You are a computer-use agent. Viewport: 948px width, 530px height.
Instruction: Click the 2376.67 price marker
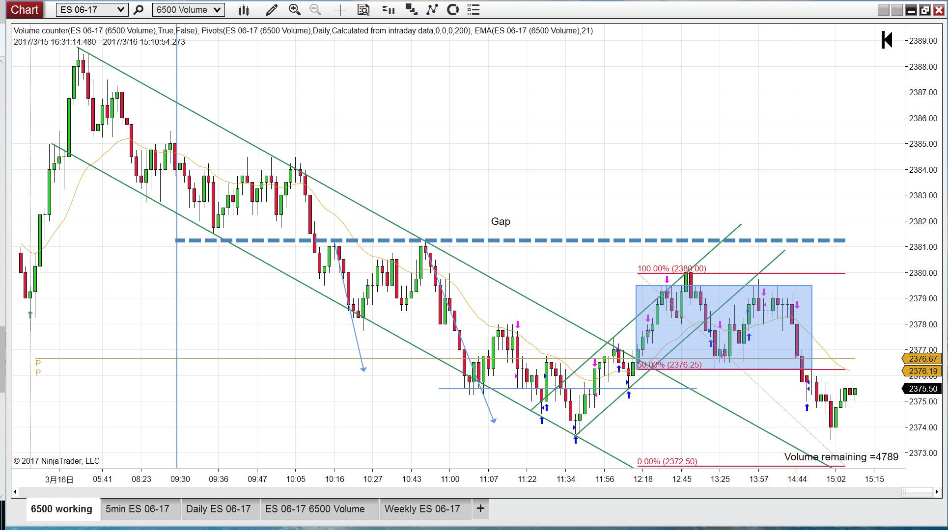922,359
